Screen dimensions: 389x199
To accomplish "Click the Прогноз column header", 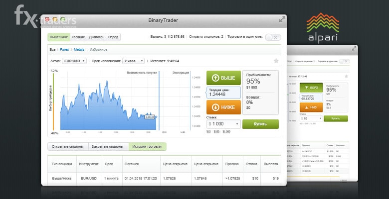I will tap(232, 164).
